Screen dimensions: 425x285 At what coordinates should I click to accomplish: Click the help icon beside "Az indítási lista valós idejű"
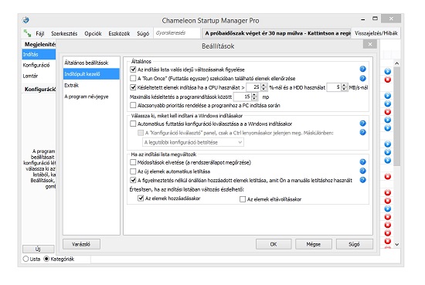[x=362, y=69]
